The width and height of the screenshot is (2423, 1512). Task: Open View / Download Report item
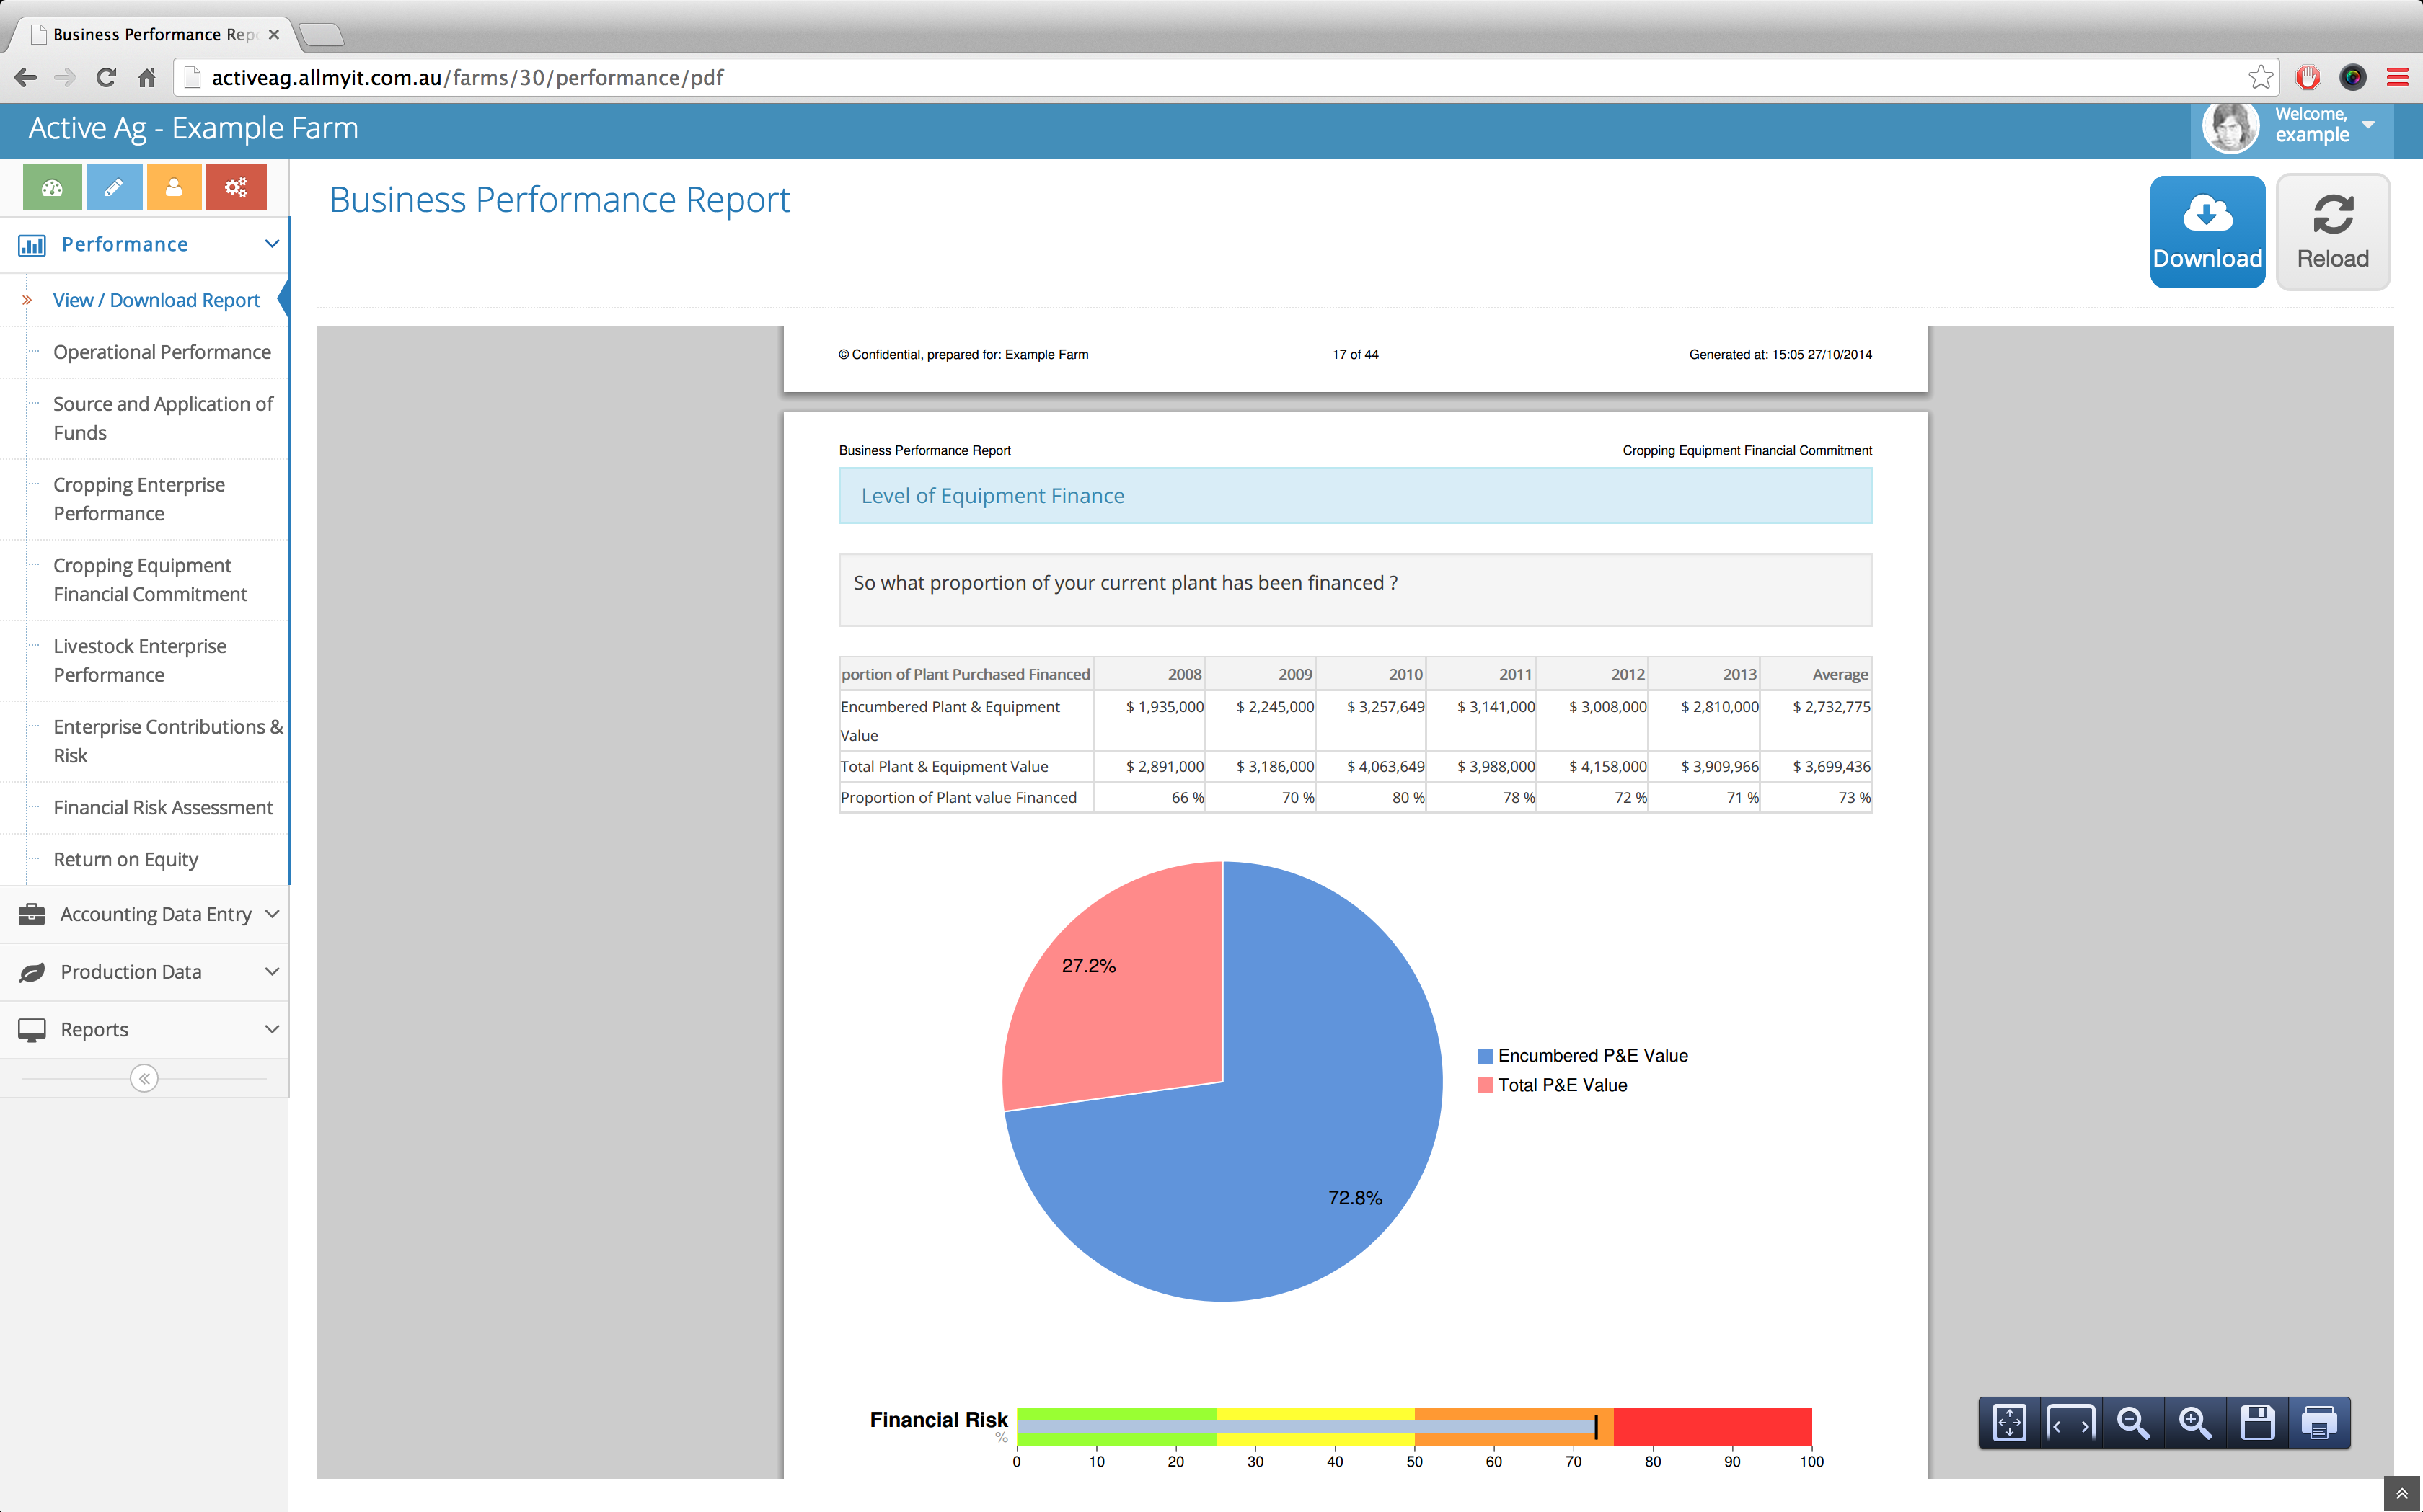coord(156,300)
